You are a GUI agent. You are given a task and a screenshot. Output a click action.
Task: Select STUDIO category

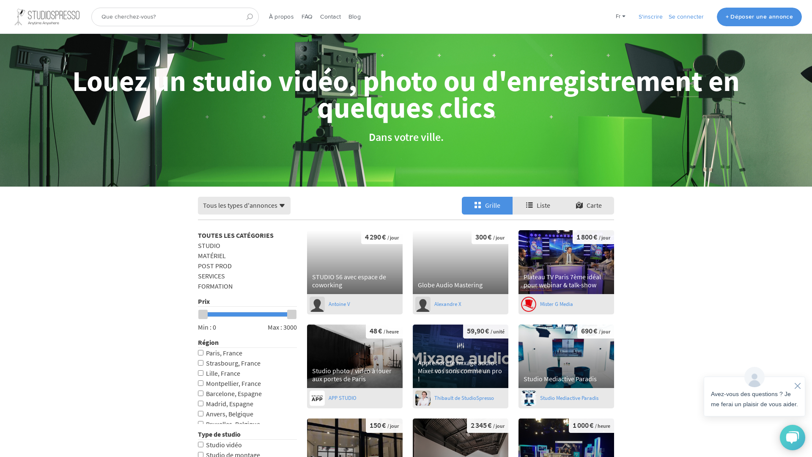(209, 246)
